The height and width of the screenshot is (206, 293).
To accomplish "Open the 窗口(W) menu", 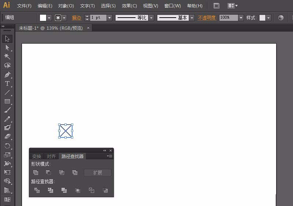I will tap(173, 6).
